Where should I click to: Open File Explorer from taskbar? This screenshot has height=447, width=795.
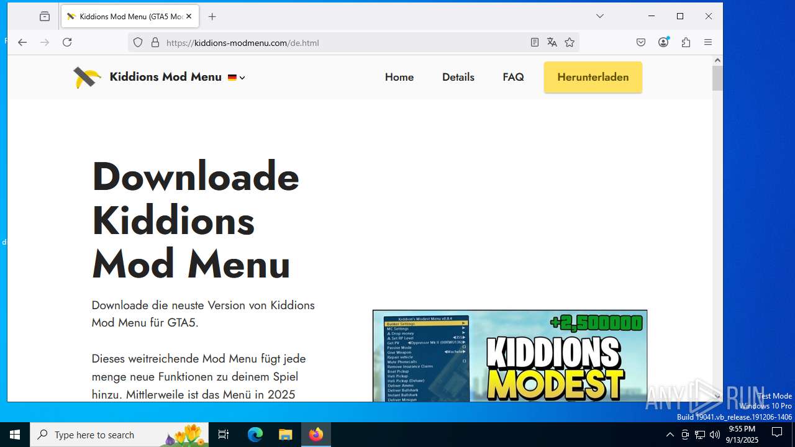[285, 435]
